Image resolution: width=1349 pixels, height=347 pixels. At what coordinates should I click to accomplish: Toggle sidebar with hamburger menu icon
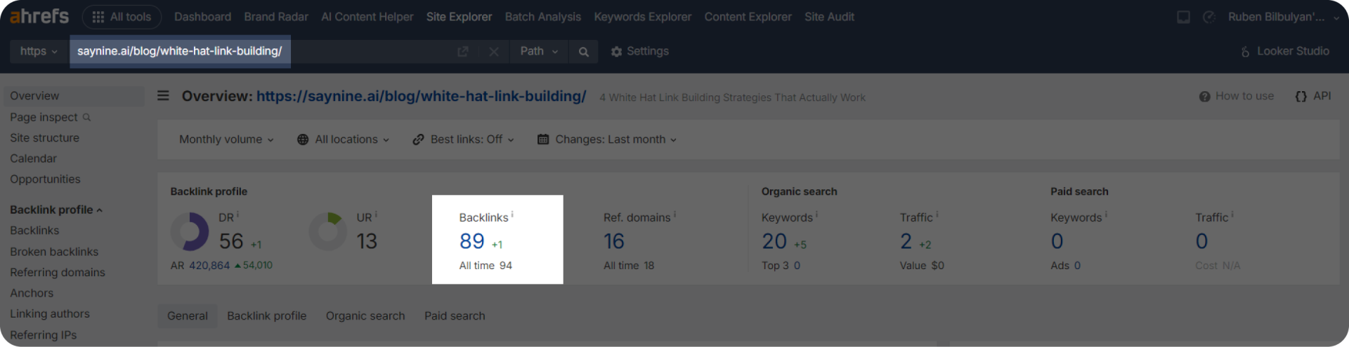[x=163, y=95]
